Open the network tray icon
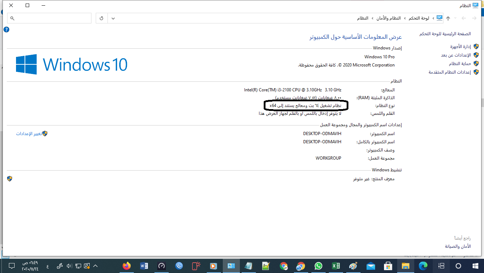This screenshot has height=273, width=484. [78, 266]
